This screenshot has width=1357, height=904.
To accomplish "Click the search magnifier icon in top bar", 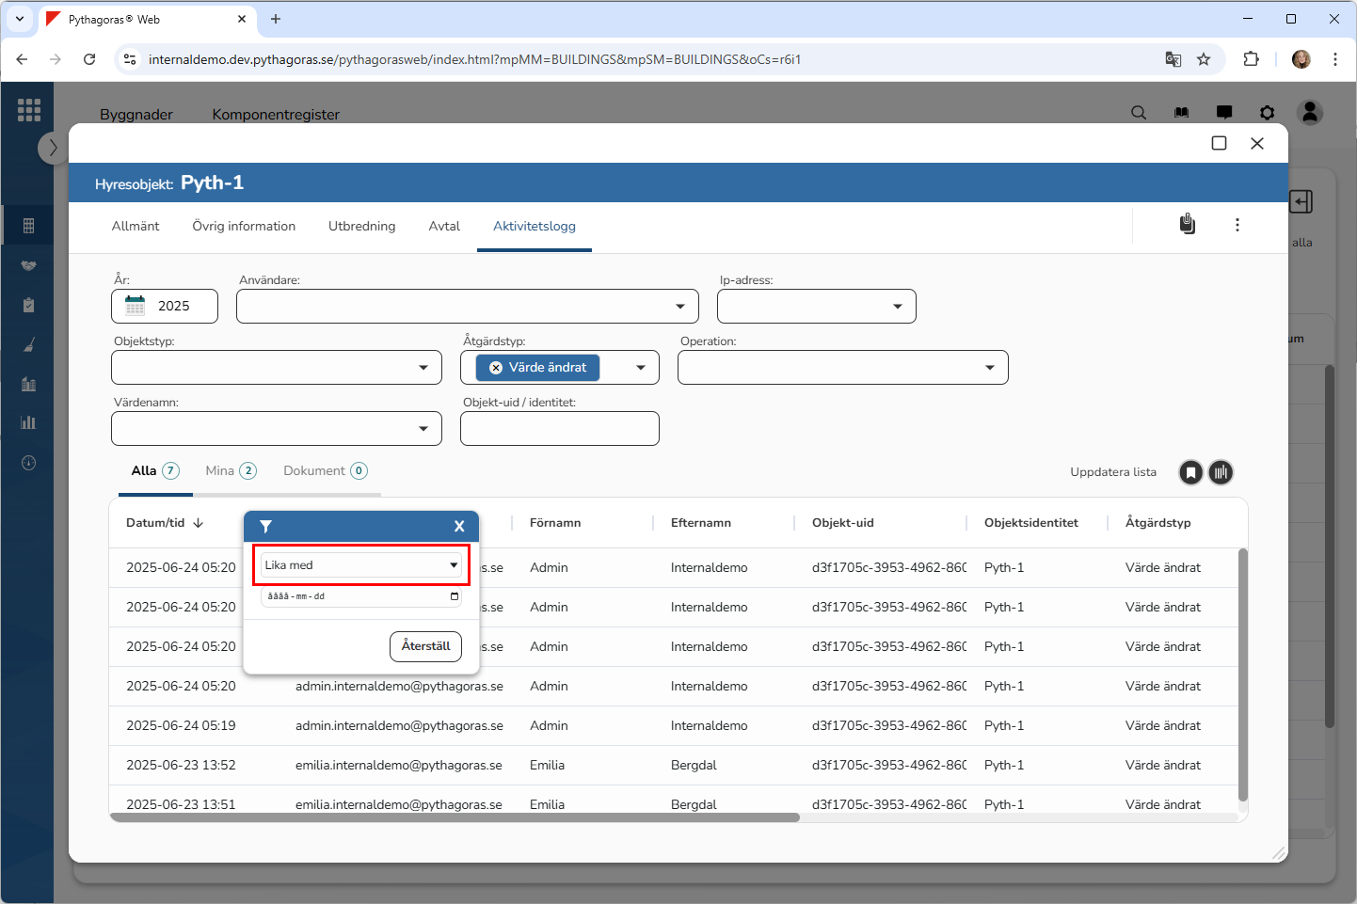I will (x=1139, y=113).
